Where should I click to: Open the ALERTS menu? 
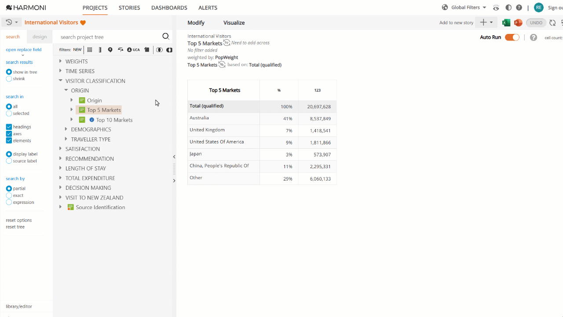coord(208,8)
